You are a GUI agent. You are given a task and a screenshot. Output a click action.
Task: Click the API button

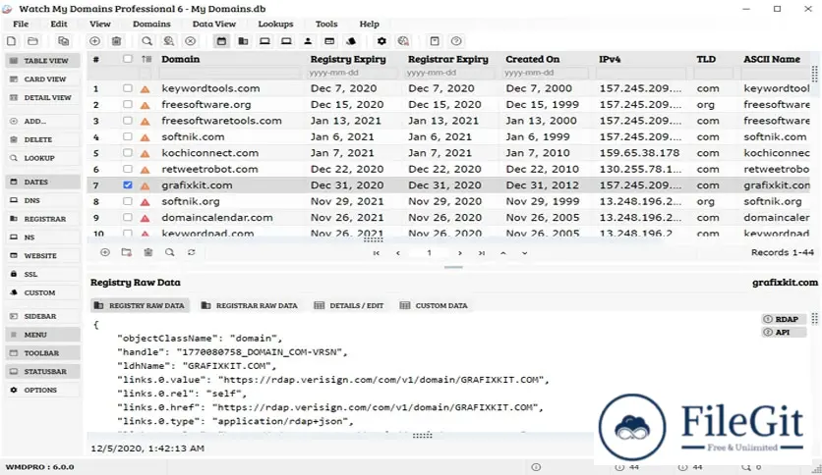click(784, 332)
